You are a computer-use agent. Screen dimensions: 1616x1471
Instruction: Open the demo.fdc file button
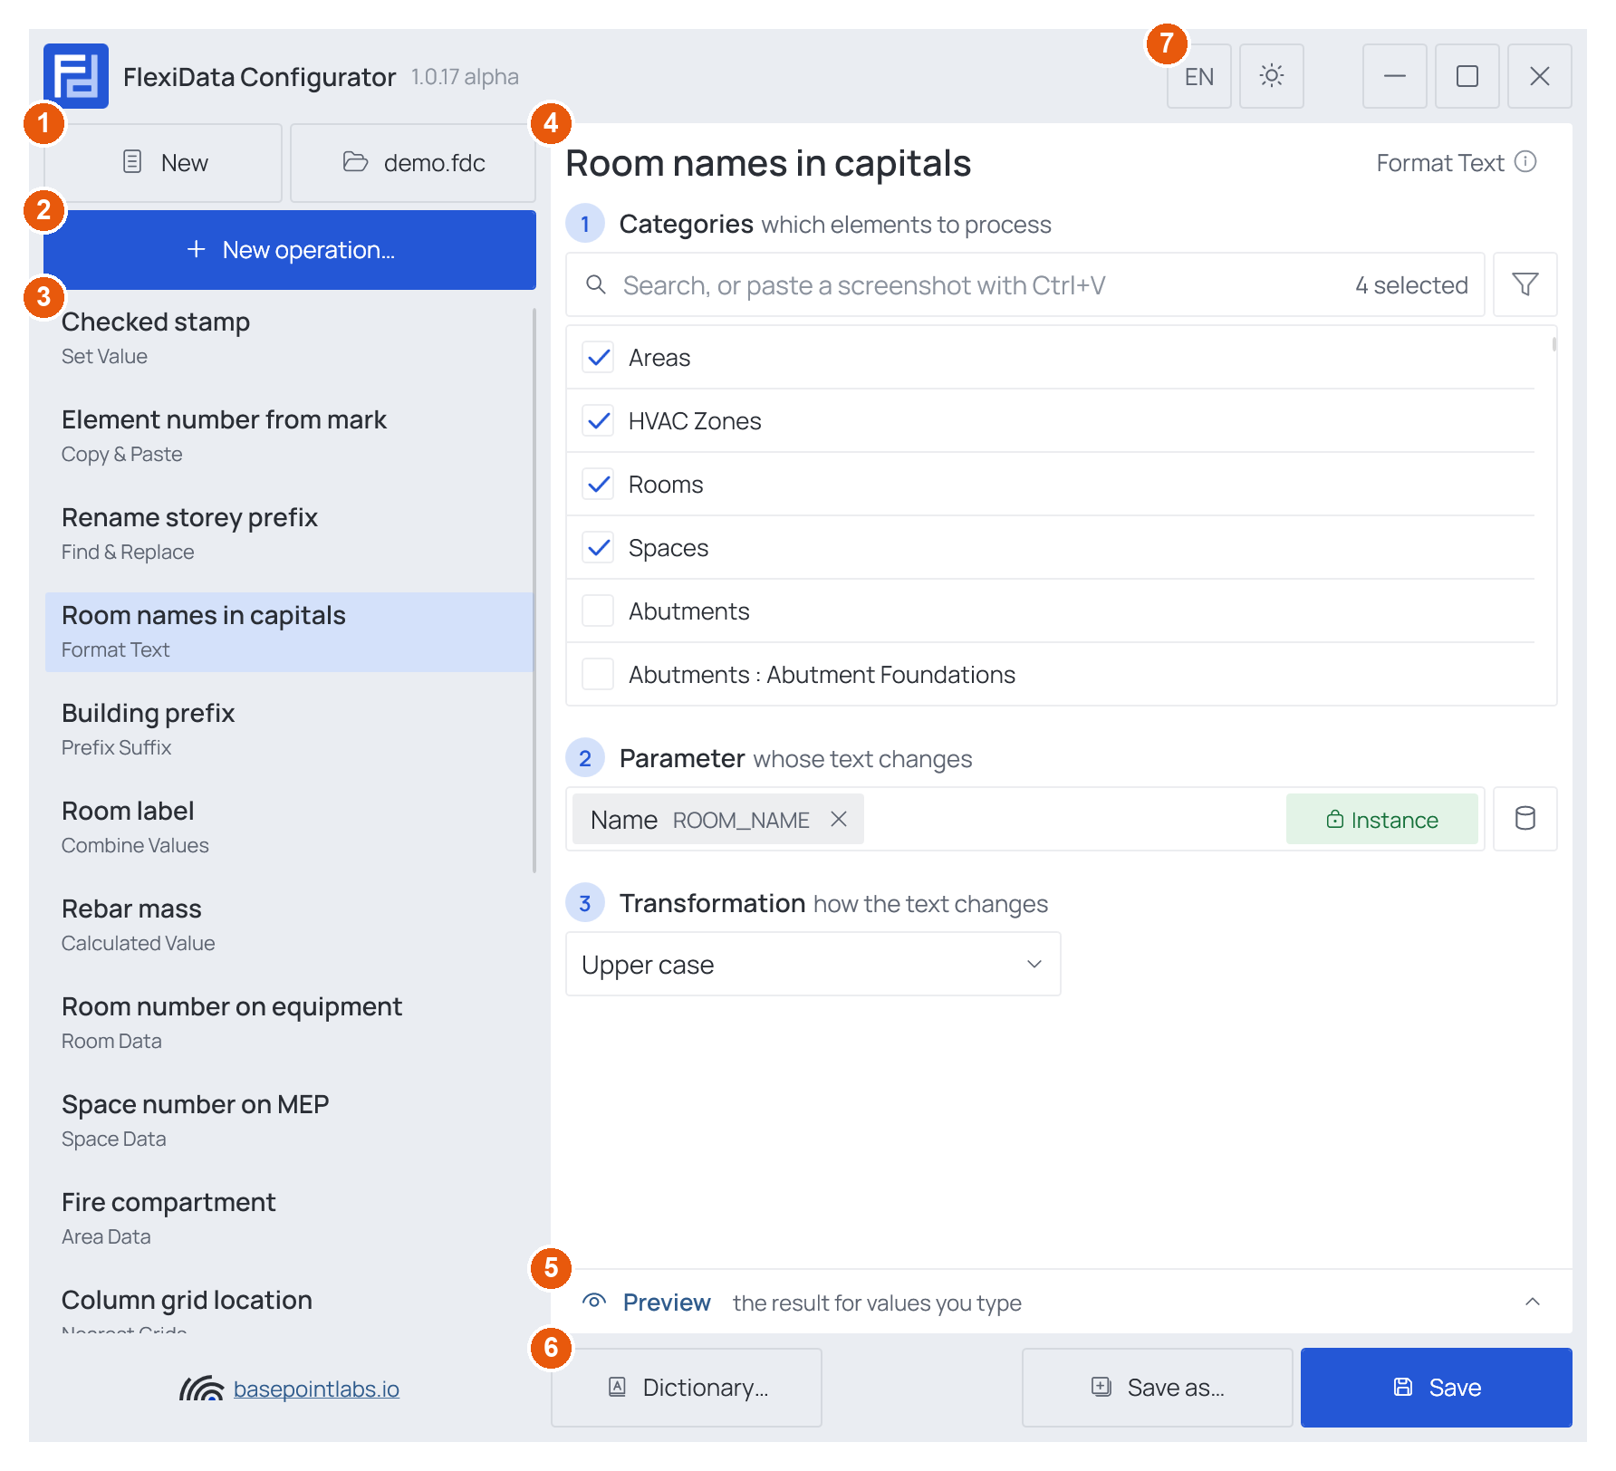(x=413, y=163)
